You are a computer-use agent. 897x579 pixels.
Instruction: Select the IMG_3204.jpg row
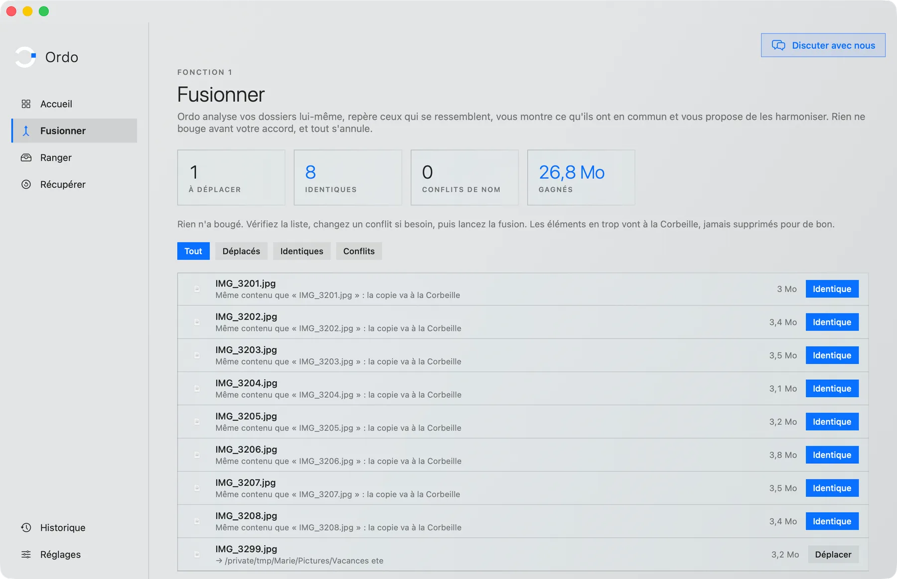(x=523, y=389)
